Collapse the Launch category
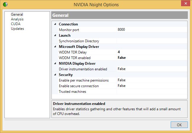Image resolution: width=192 pixels, height=133 pixels. 55,35
